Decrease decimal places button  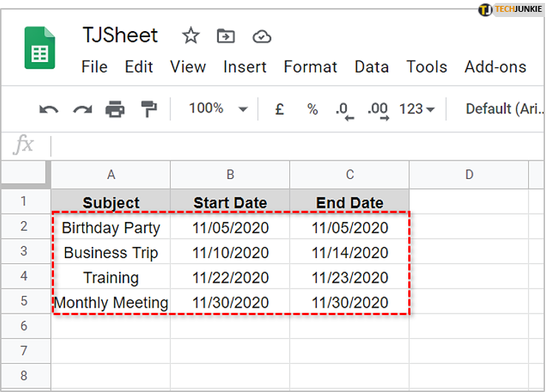coord(345,110)
